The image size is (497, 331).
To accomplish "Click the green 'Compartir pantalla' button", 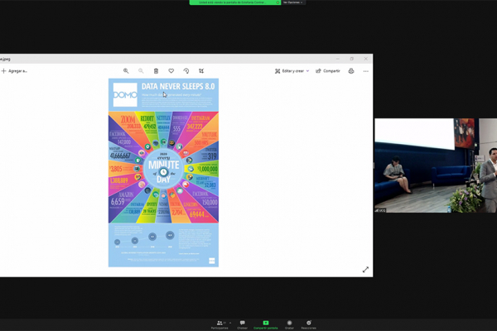I will coord(266,324).
